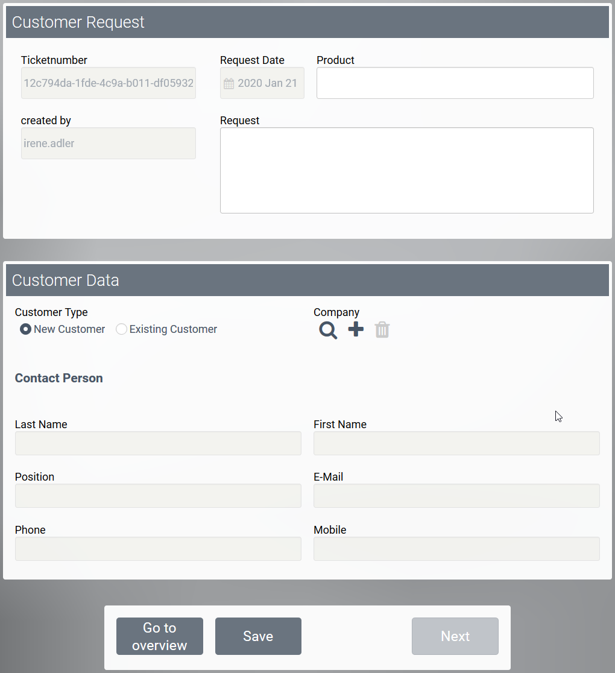Viewport: 615px width, 673px height.
Task: Save the customer request
Action: (258, 636)
